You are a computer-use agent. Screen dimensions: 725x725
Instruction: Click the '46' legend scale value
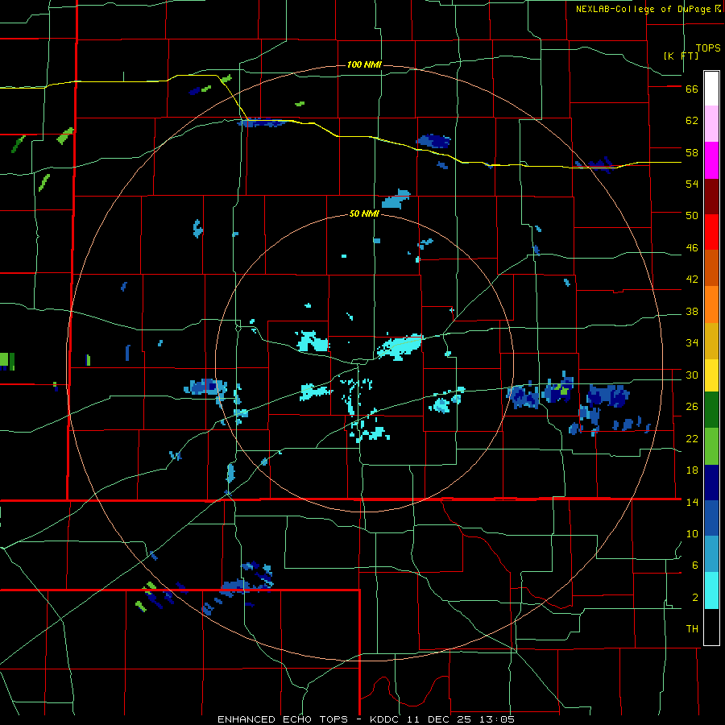692,247
